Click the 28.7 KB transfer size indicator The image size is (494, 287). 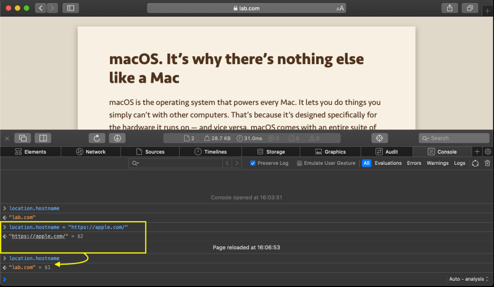point(217,138)
